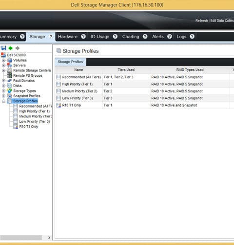
Task: Go back with the green left arrow
Action: pyautogui.click(x=11, y=48)
